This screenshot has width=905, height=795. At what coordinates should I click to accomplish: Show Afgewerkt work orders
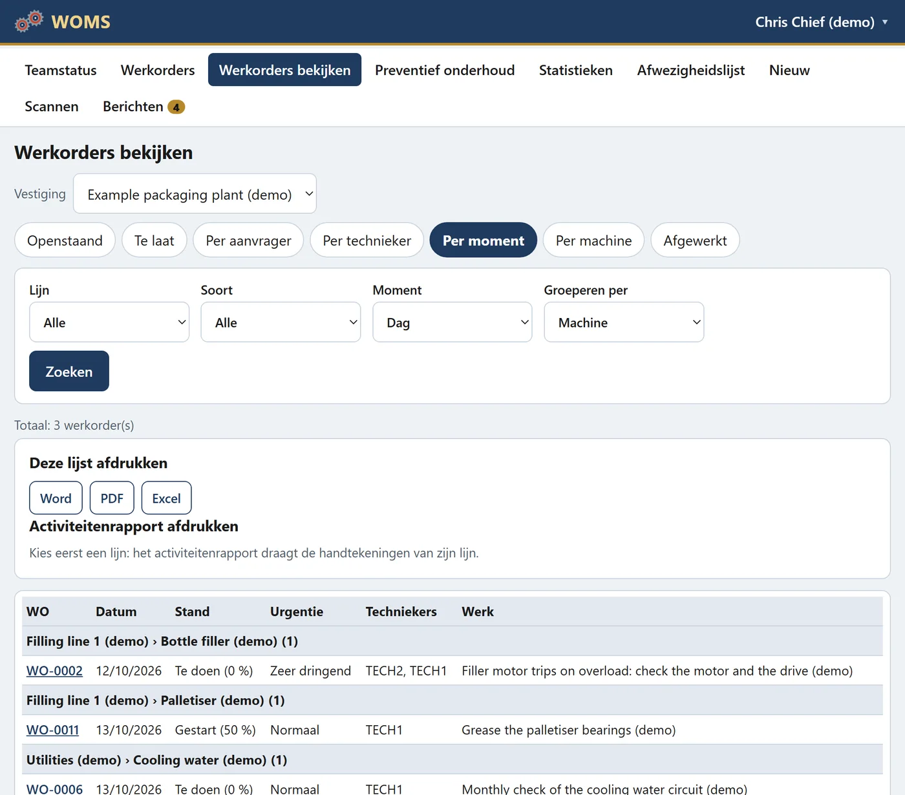pyautogui.click(x=695, y=240)
